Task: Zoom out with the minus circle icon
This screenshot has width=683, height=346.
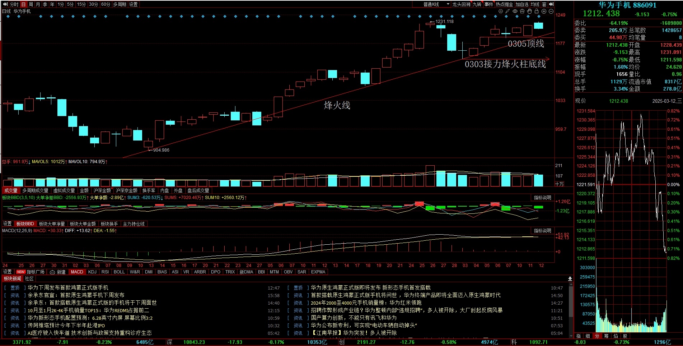Action: tap(551, 11)
